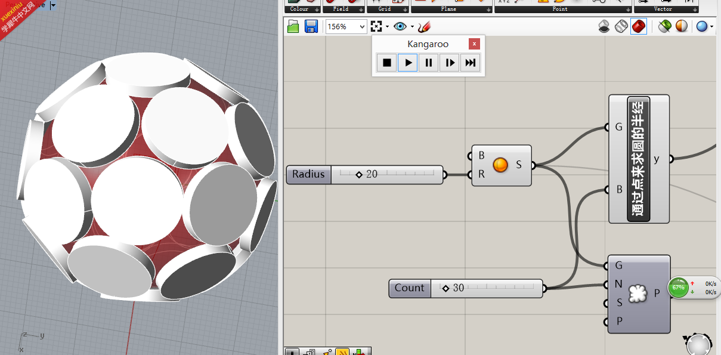Select the white cloud Populate Geometry icon
Screen dimensions: 721x355
pos(638,293)
